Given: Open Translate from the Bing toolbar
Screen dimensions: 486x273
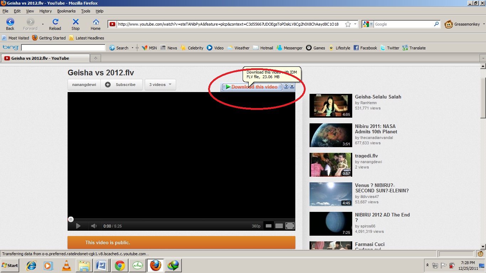Looking at the screenshot, I should [x=414, y=48].
